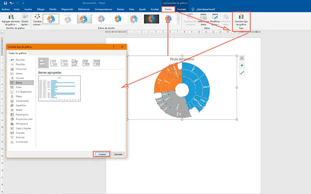Click the blue Tallo 2 sunburst segment
311x194 pixels.
[196, 80]
